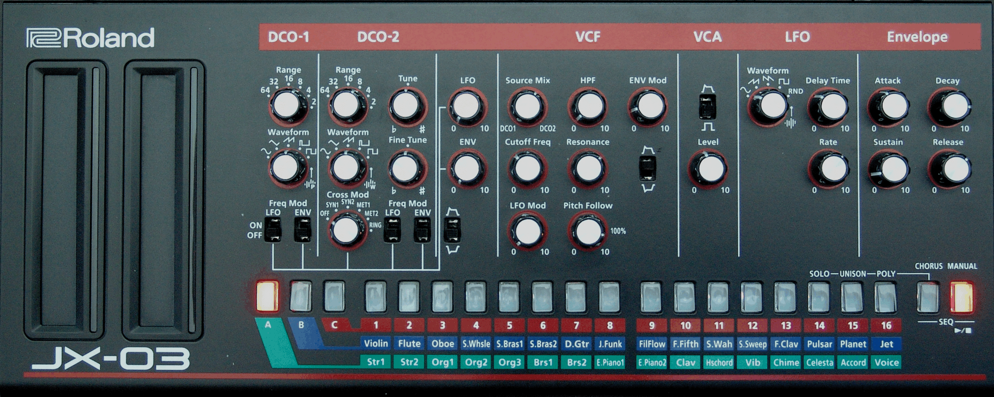This screenshot has width=994, height=397.
Task: Click the VCF LFO Mod knob
Action: (x=527, y=231)
